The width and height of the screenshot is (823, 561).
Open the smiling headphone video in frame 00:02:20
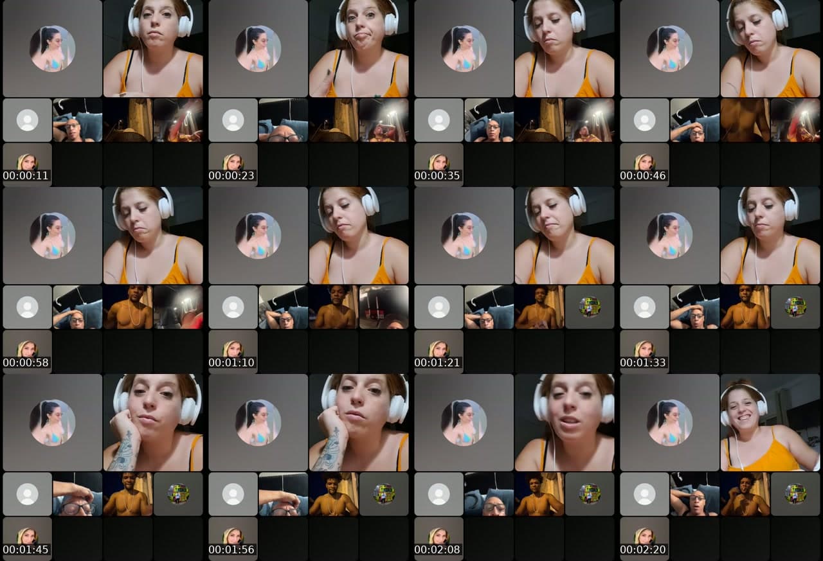pos(770,422)
